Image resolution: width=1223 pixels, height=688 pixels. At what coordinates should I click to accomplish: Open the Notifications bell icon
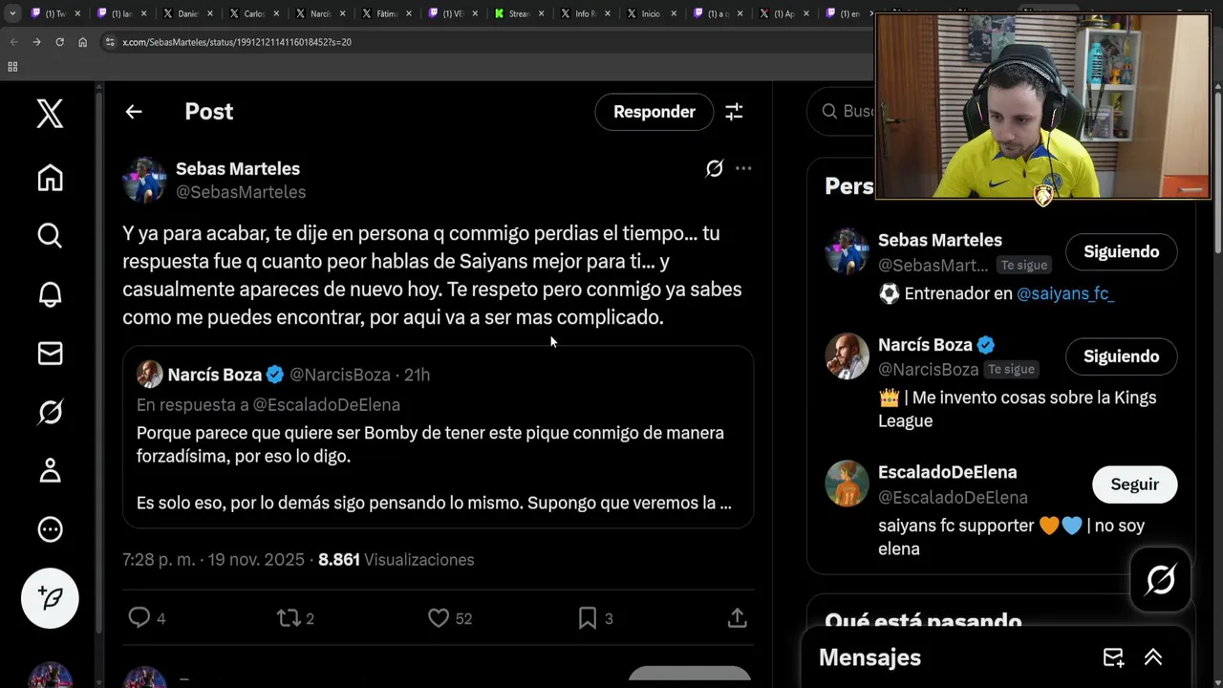point(50,294)
